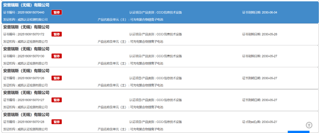Click the scroll-to-top arrow icon

[x=309, y=125]
